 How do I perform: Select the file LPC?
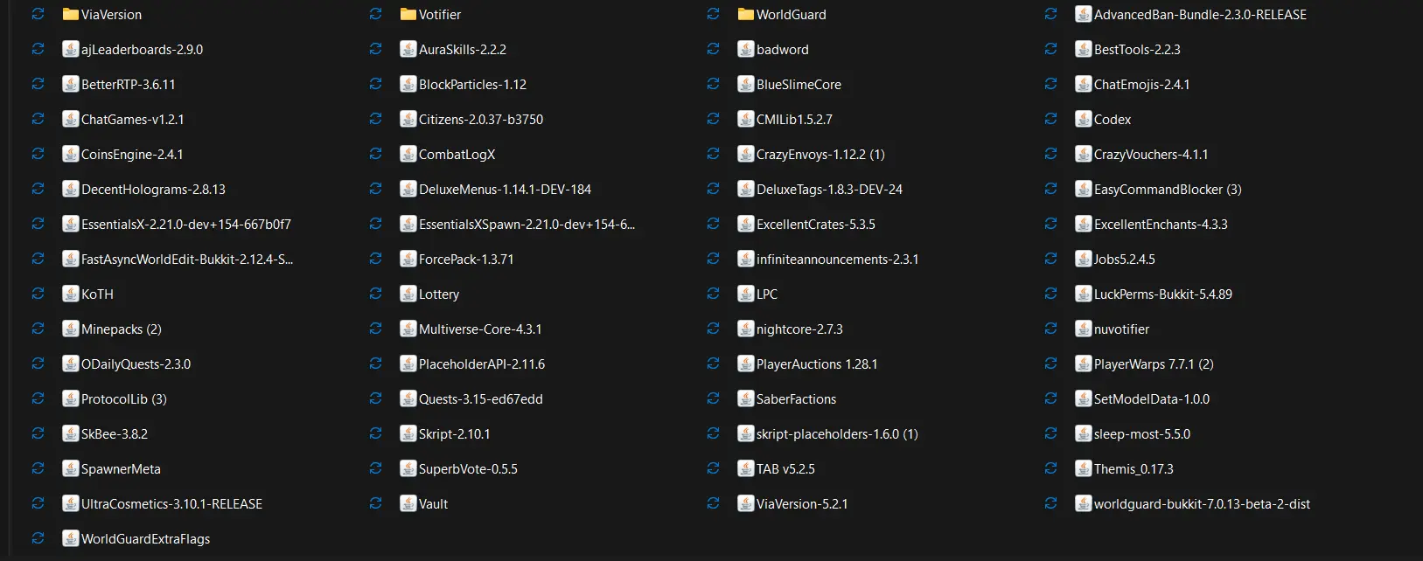(767, 294)
